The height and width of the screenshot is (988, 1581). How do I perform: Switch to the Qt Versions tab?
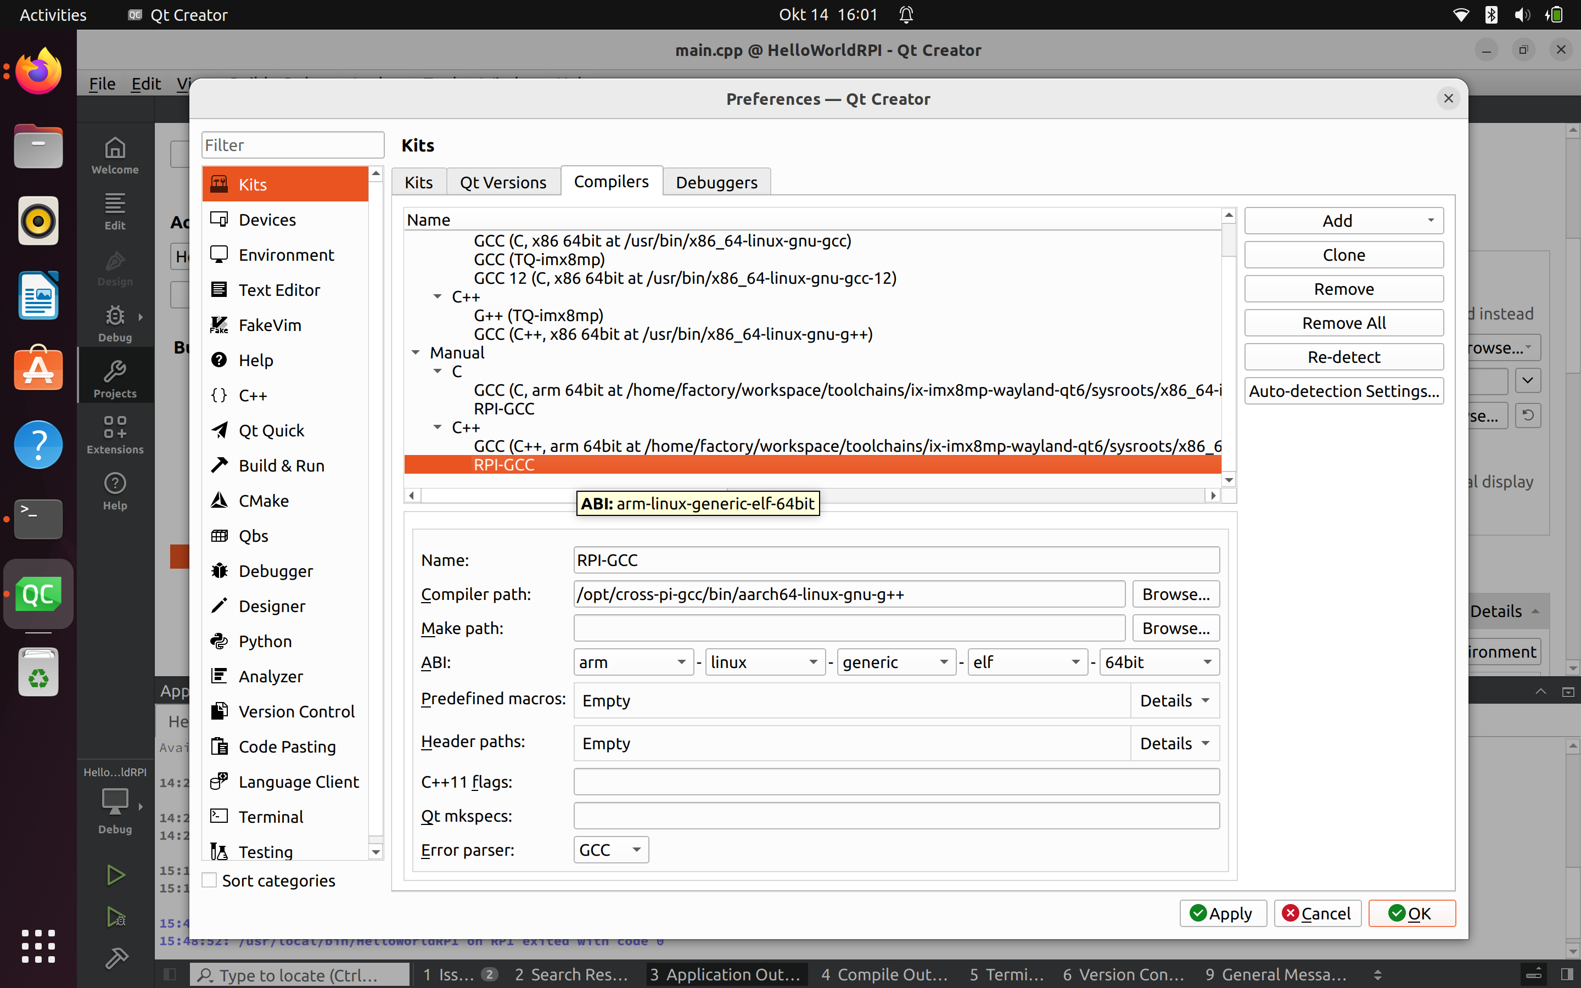[503, 182]
